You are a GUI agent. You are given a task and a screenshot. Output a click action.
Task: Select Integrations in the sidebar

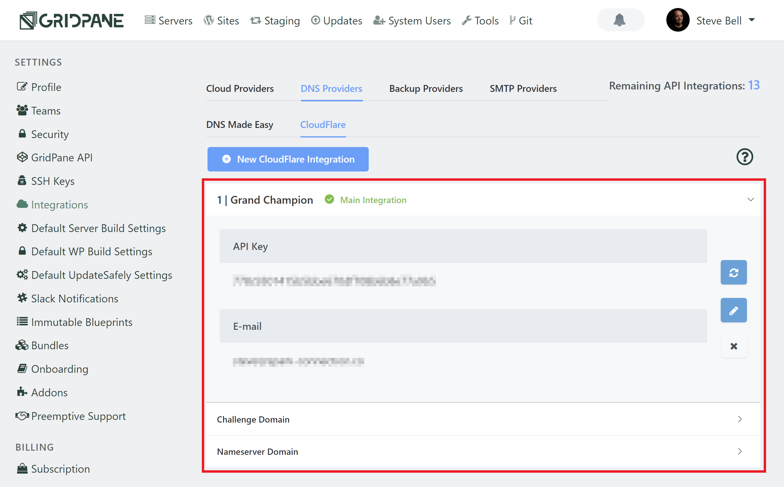(52, 205)
